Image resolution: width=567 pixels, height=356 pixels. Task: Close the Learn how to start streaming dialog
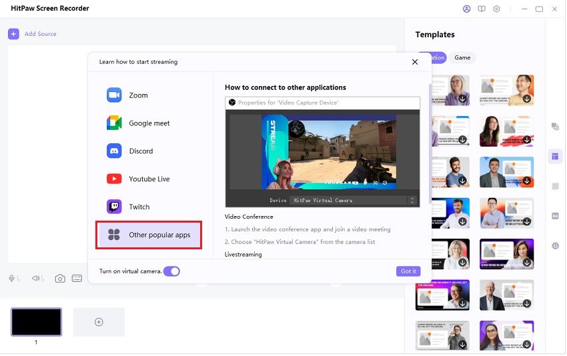415,62
